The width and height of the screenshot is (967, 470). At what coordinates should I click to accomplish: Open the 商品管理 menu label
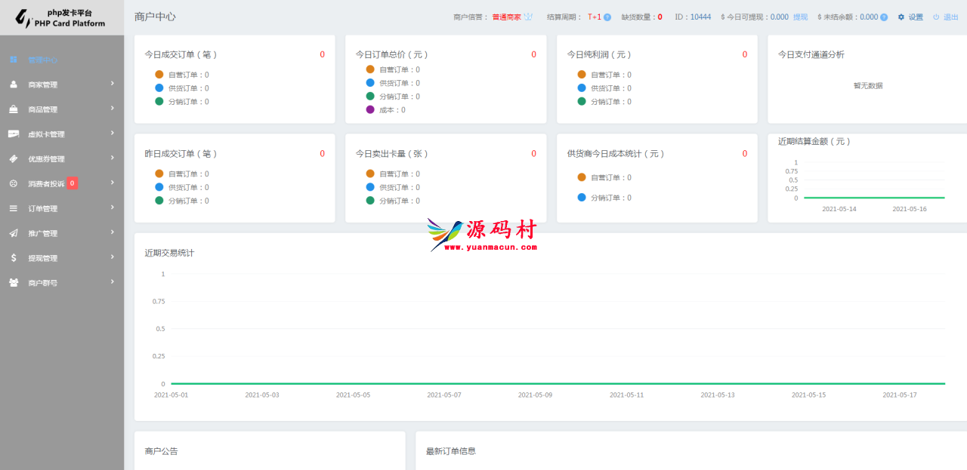(x=42, y=109)
